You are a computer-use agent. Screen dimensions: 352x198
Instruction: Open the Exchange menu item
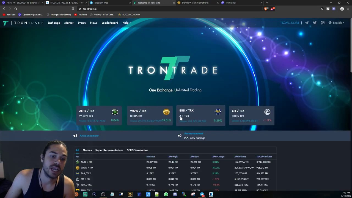(54, 23)
